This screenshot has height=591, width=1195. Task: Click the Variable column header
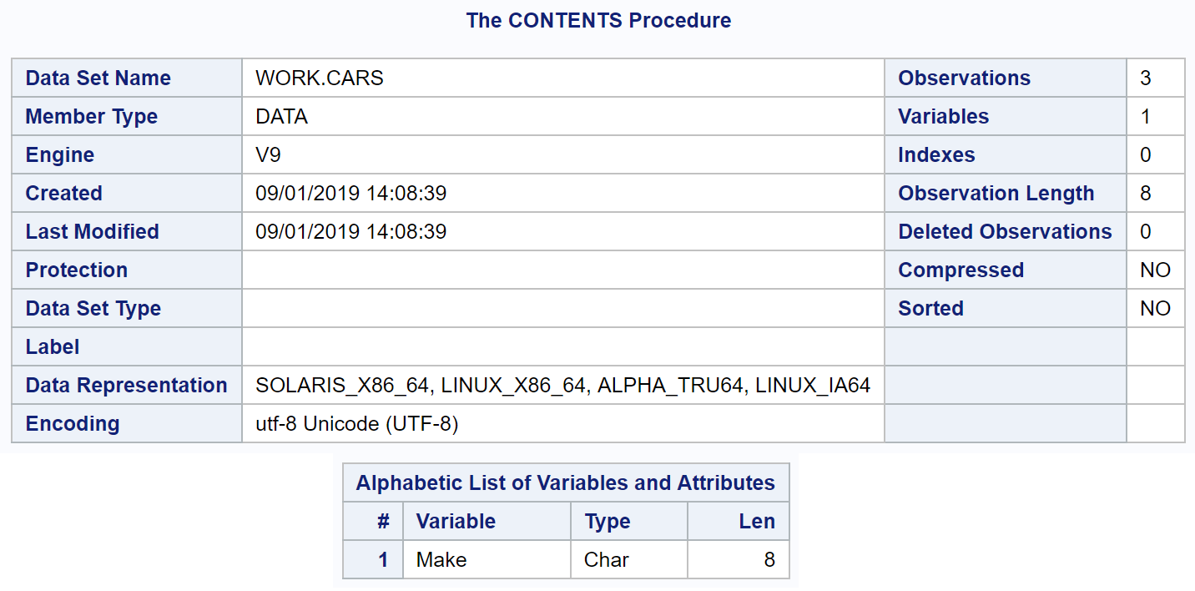tap(487, 522)
